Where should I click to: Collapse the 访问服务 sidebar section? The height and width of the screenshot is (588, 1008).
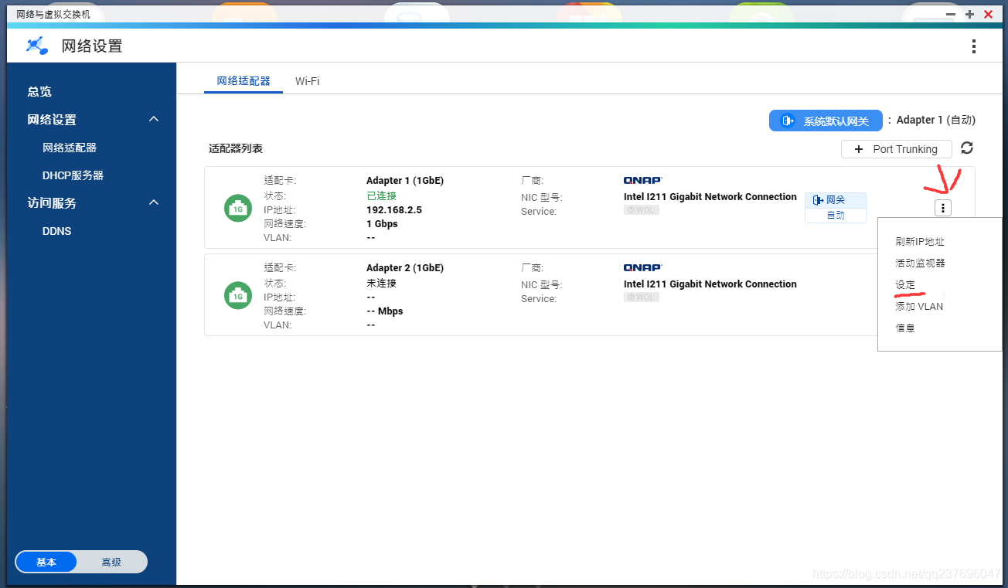coord(154,202)
